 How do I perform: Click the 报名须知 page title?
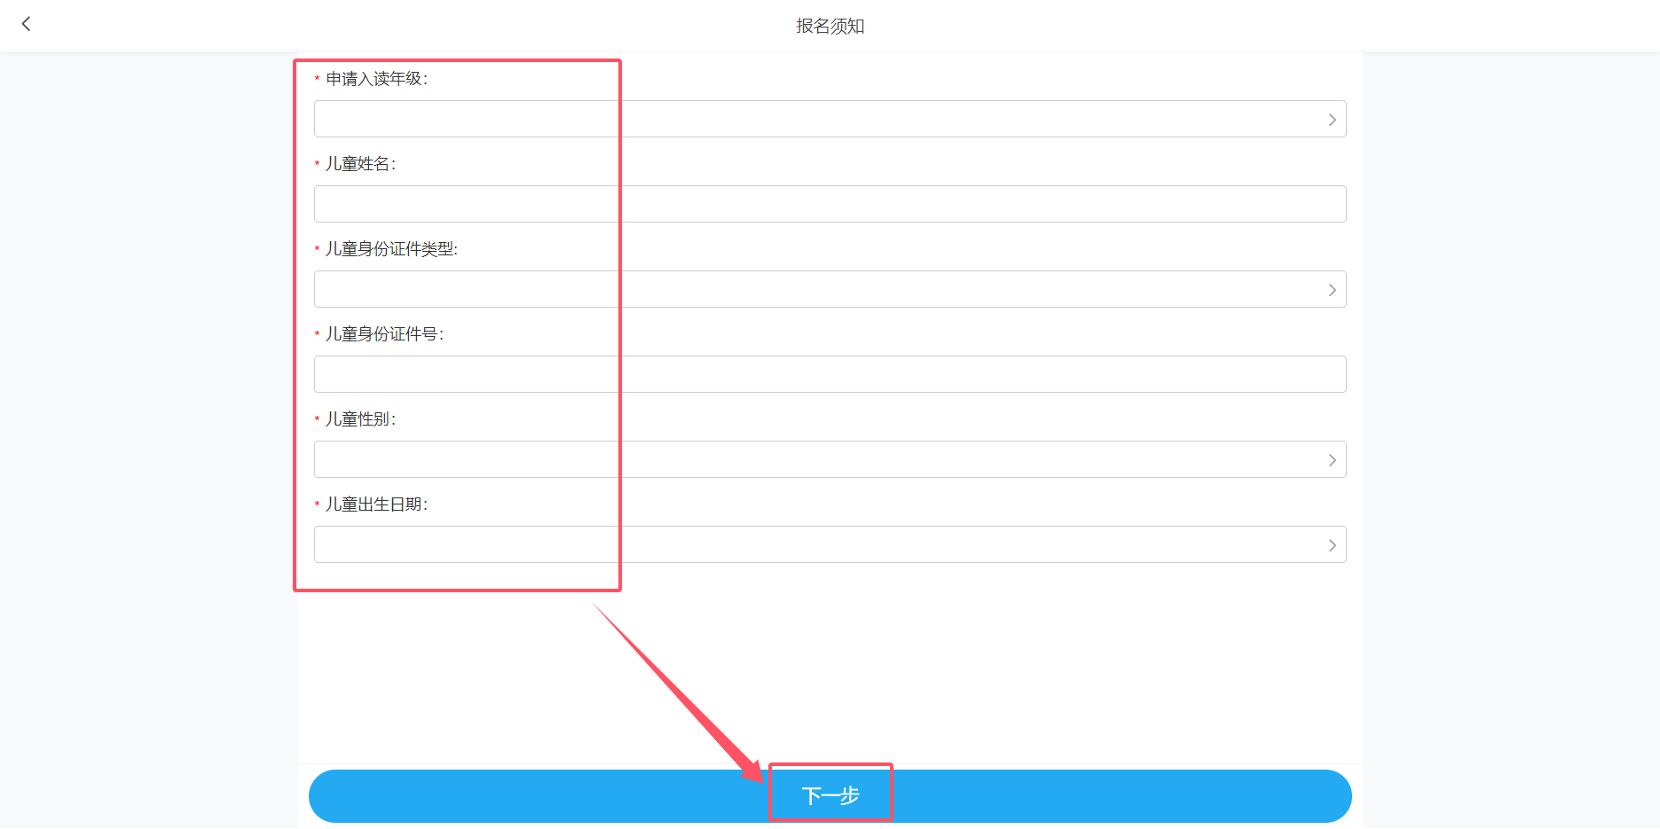tap(830, 26)
